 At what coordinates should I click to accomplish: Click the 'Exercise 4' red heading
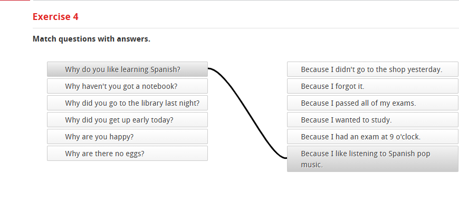55,17
